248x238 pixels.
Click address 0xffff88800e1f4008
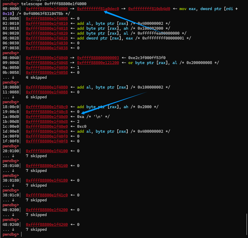click(x=47, y=19)
